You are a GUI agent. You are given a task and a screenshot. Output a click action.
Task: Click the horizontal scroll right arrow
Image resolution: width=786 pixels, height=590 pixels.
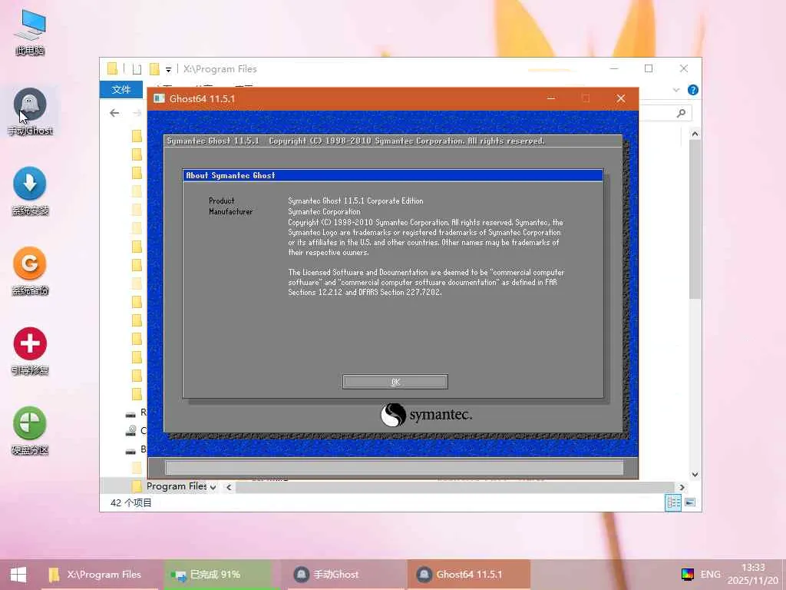coord(682,487)
